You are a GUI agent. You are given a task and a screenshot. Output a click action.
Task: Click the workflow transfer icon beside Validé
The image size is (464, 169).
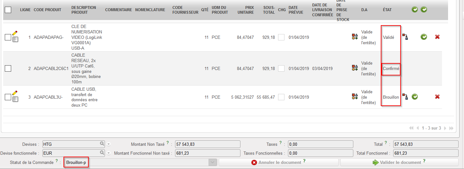point(405,37)
